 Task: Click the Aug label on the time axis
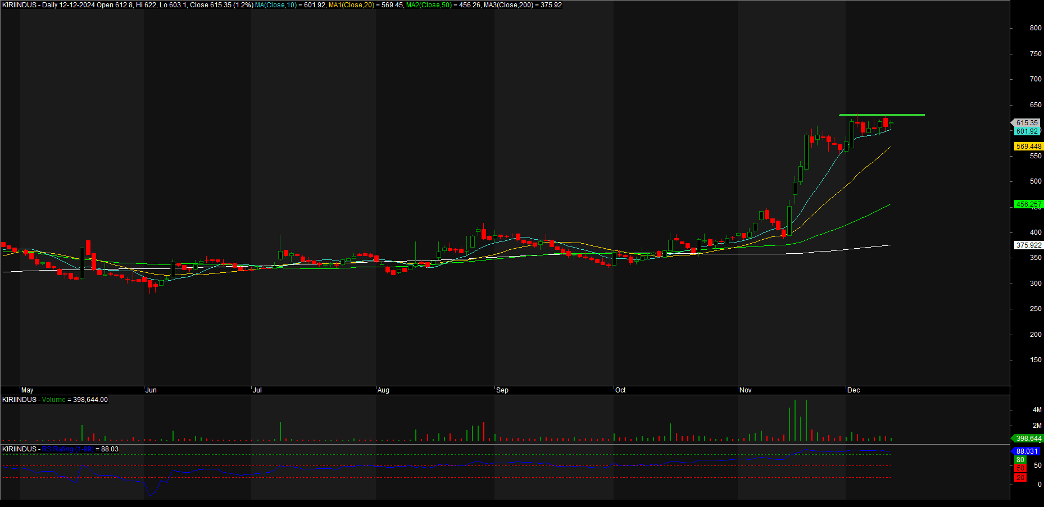coord(383,390)
